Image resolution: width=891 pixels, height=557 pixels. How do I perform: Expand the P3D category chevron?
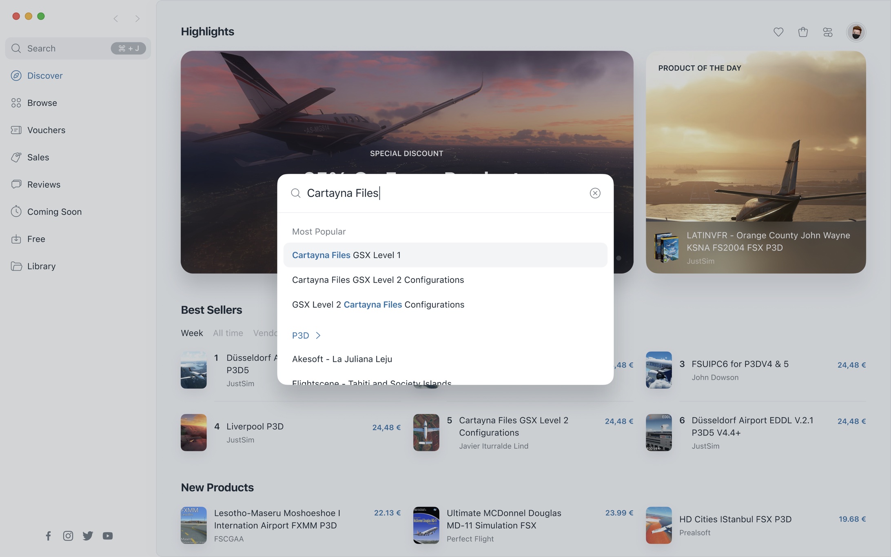[x=318, y=335]
